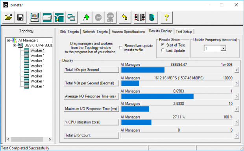Expand Maximum I/O Response Time arrow
This screenshot has height=151, width=244.
click(237, 109)
